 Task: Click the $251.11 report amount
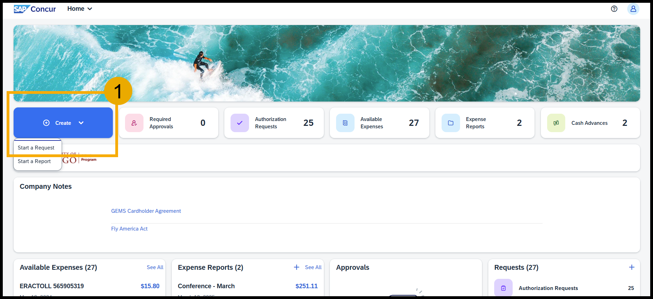306,286
